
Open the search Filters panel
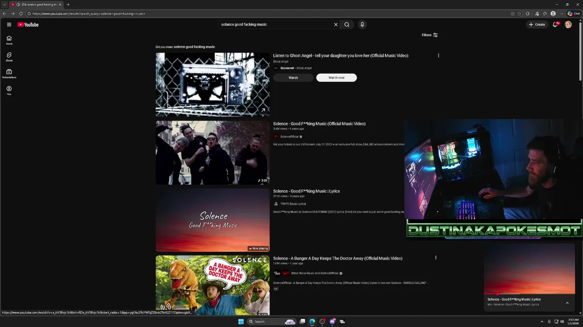[x=430, y=35]
